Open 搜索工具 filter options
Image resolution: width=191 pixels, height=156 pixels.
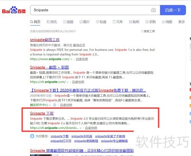(x=148, y=31)
